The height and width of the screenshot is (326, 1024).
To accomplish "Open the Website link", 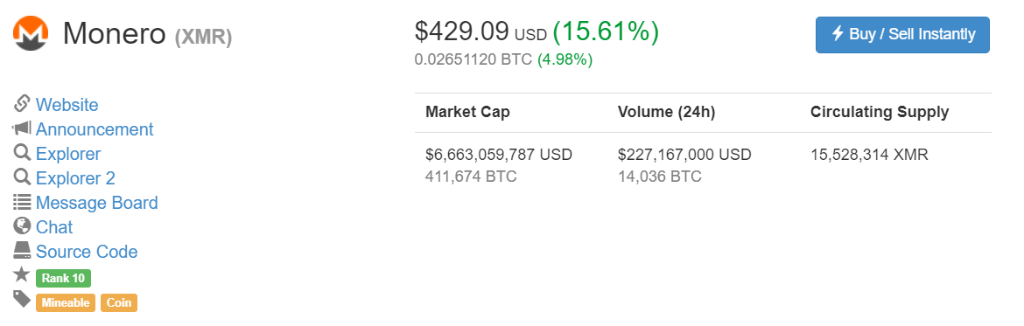I will click(67, 105).
